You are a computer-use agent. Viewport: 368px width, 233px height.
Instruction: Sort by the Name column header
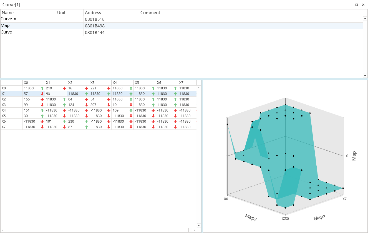click(x=28, y=13)
